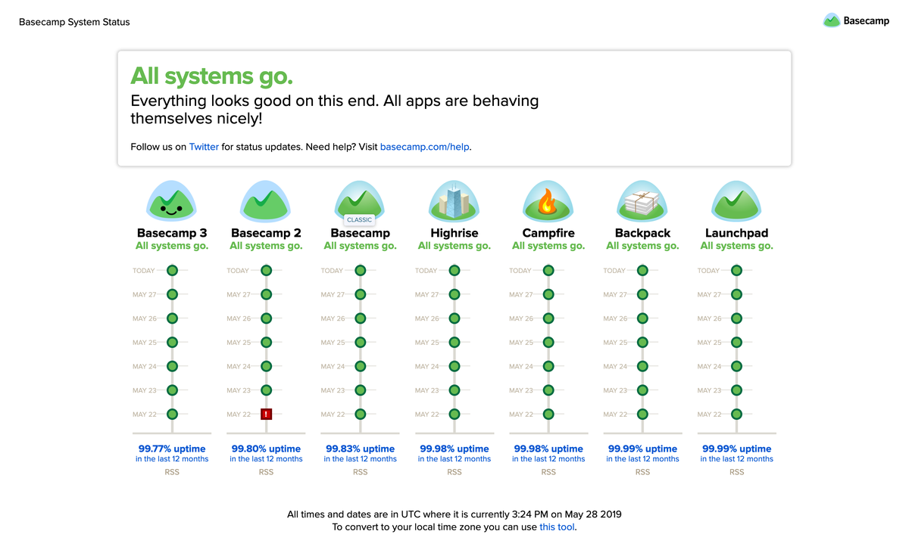
Task: Select the Backpack product title
Action: [x=642, y=233]
